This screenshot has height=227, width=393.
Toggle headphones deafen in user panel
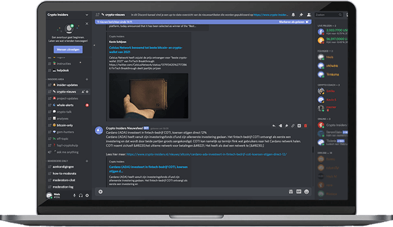click(x=80, y=196)
